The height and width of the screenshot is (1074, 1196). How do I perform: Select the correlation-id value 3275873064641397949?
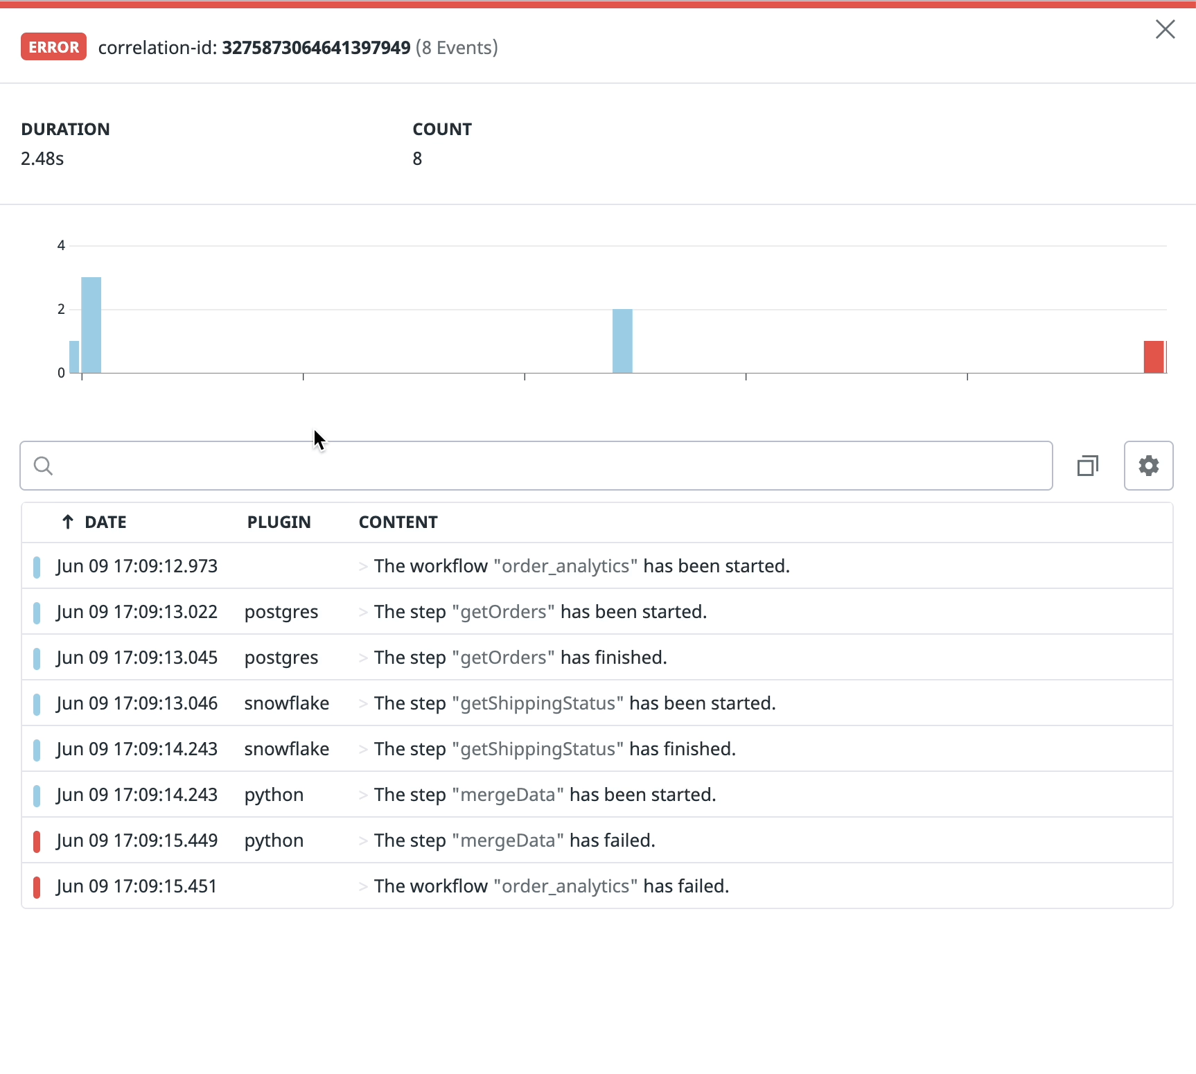tap(315, 47)
